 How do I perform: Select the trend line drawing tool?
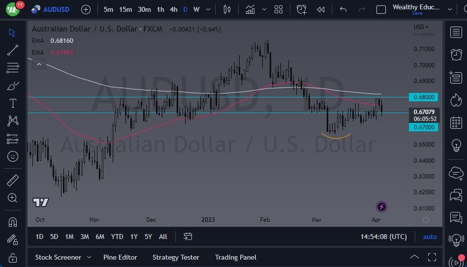tap(12, 50)
